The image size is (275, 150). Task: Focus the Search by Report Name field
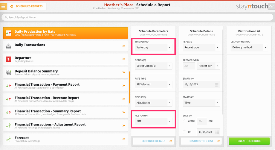[137, 17]
